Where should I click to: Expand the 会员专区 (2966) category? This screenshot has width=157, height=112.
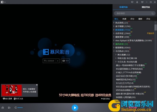tap(114, 33)
